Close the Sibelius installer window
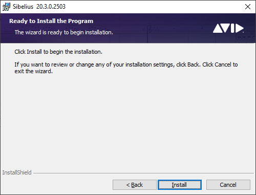The image size is (256, 195). point(248,7)
